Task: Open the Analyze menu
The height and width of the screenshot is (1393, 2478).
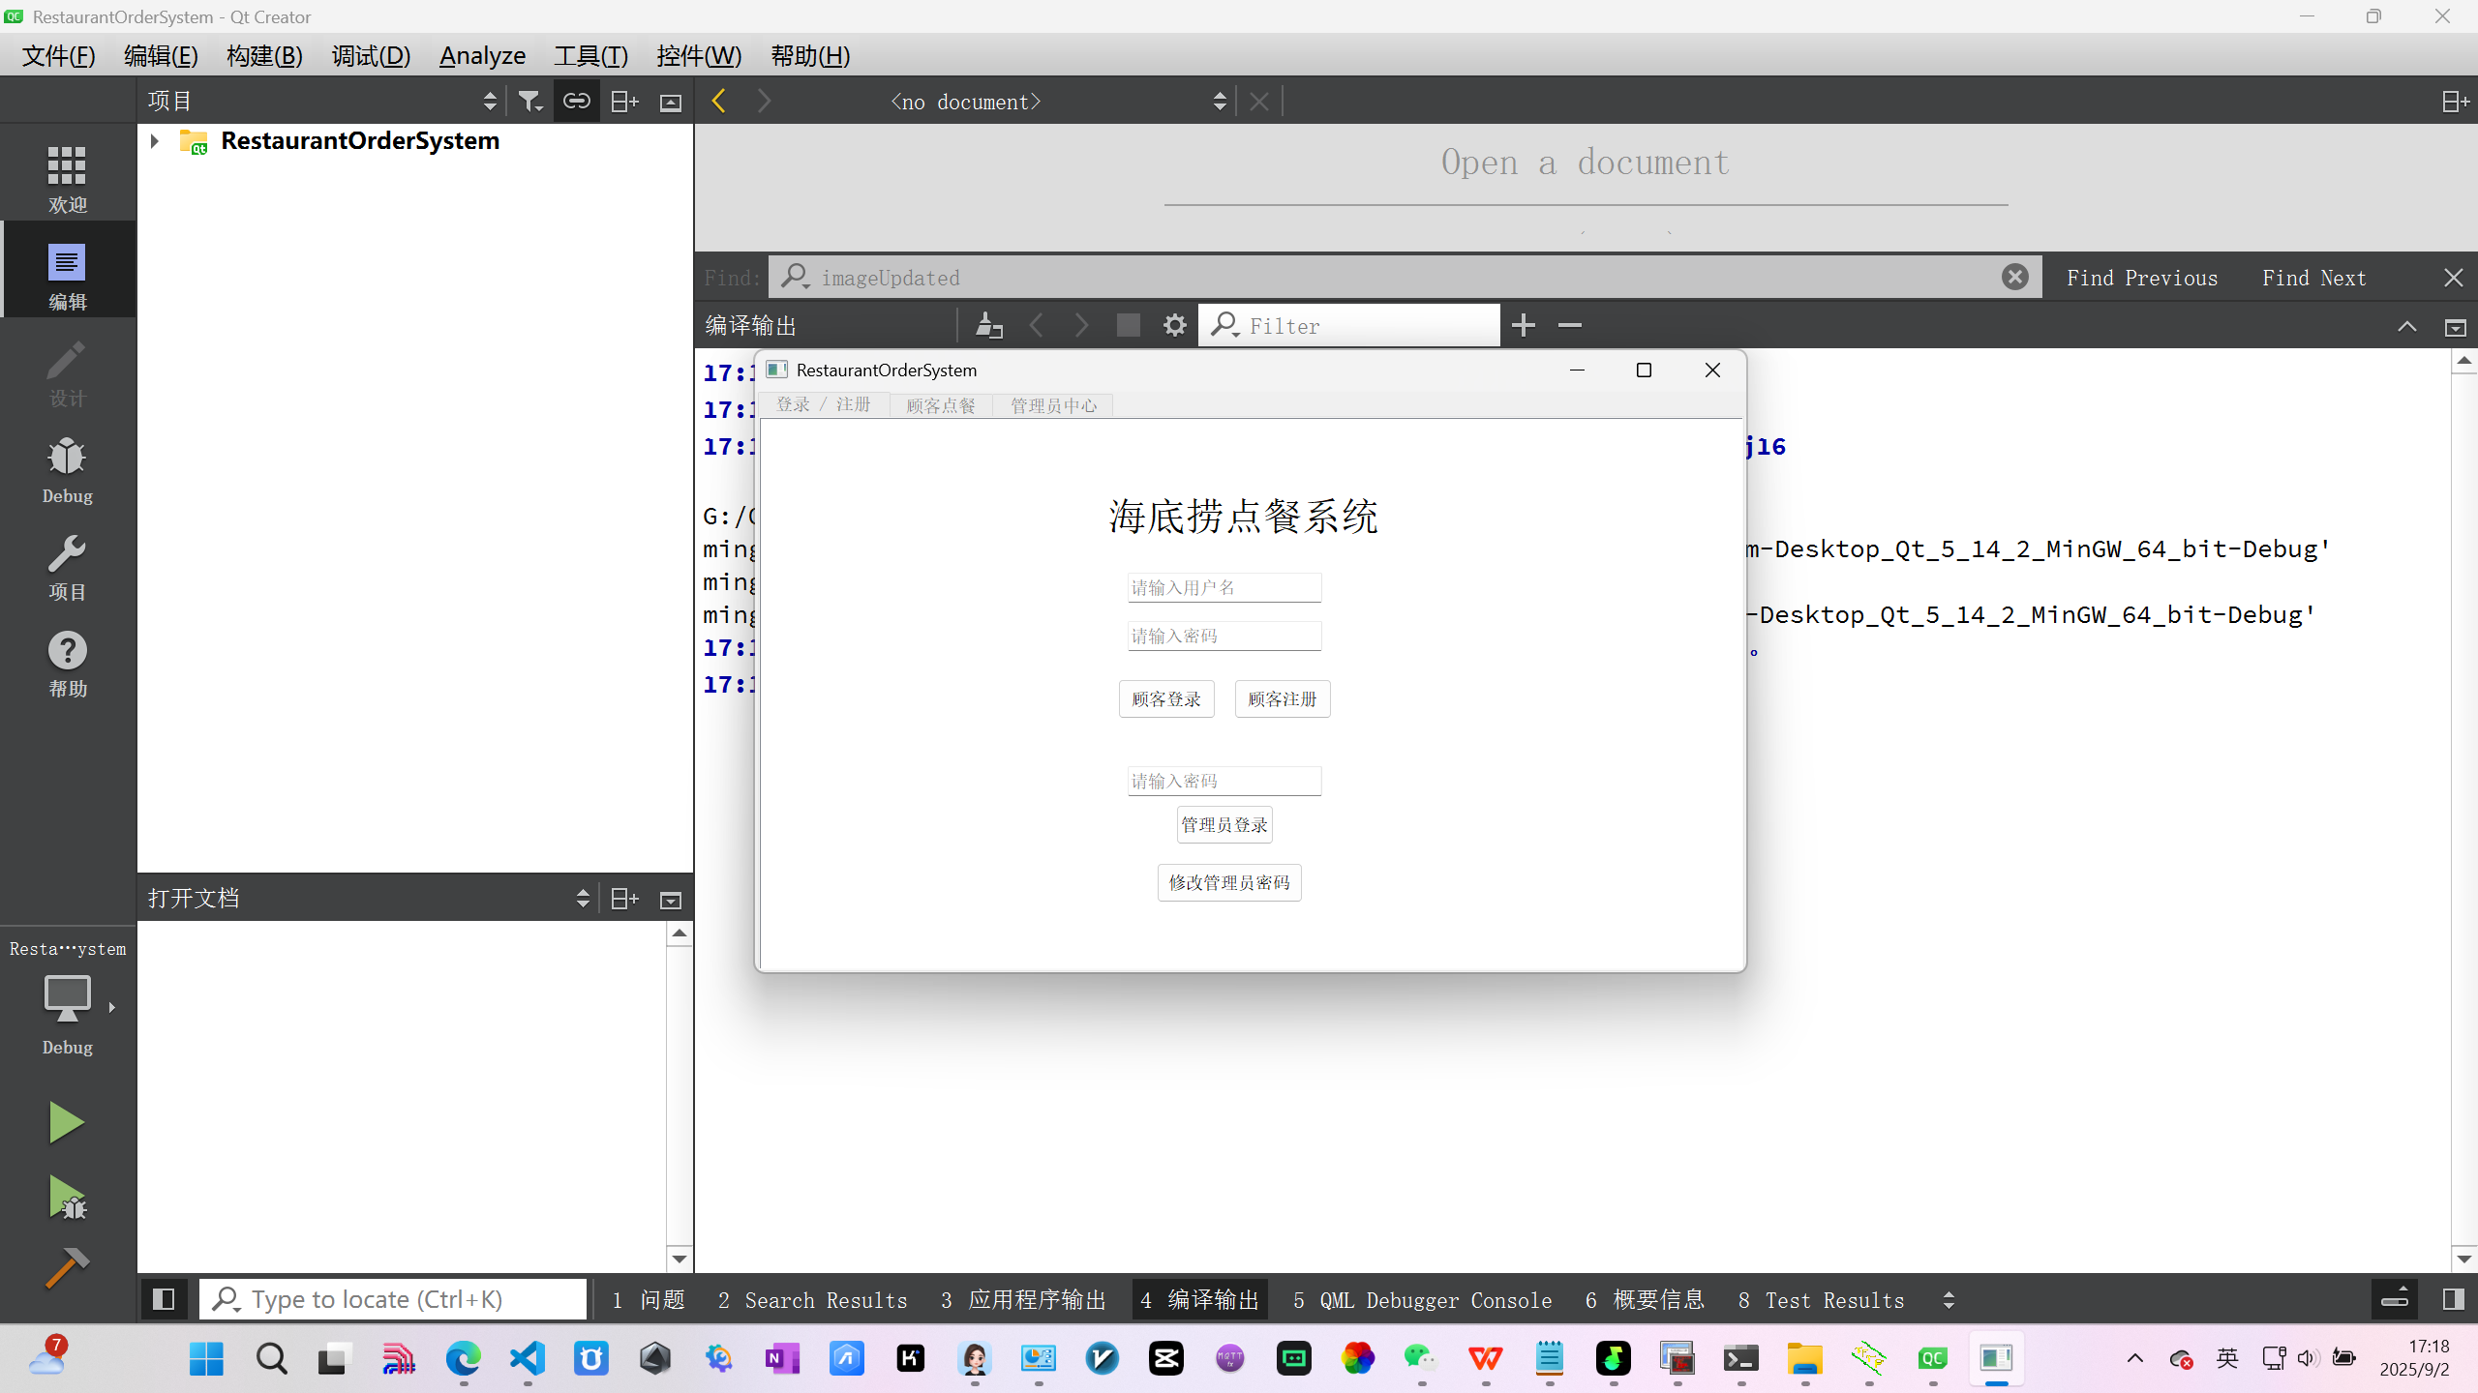Action: (482, 56)
